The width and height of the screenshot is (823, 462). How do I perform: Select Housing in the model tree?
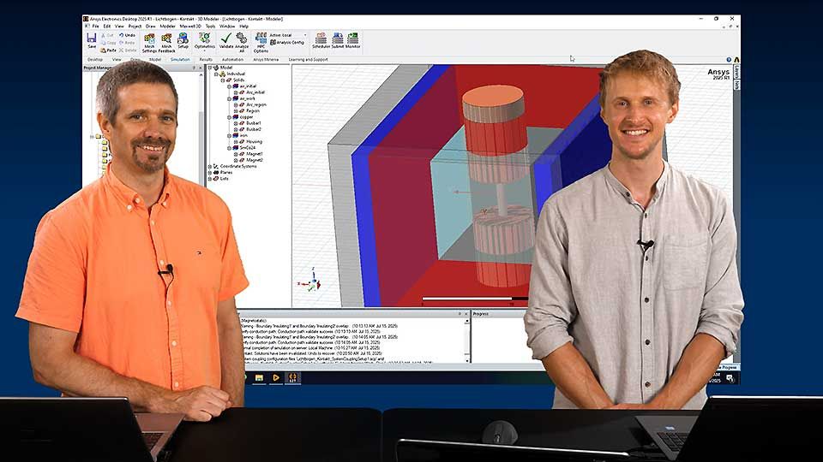coord(254,141)
